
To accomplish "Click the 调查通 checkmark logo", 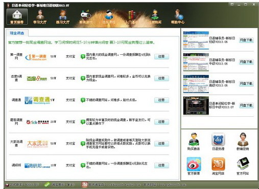I will (x=37, y=100).
